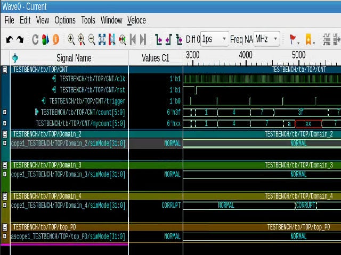Image resolution: width=341 pixels, height=255 pixels.
Task: Select the CNT/mycount[5:0] signal name
Action: point(80,124)
